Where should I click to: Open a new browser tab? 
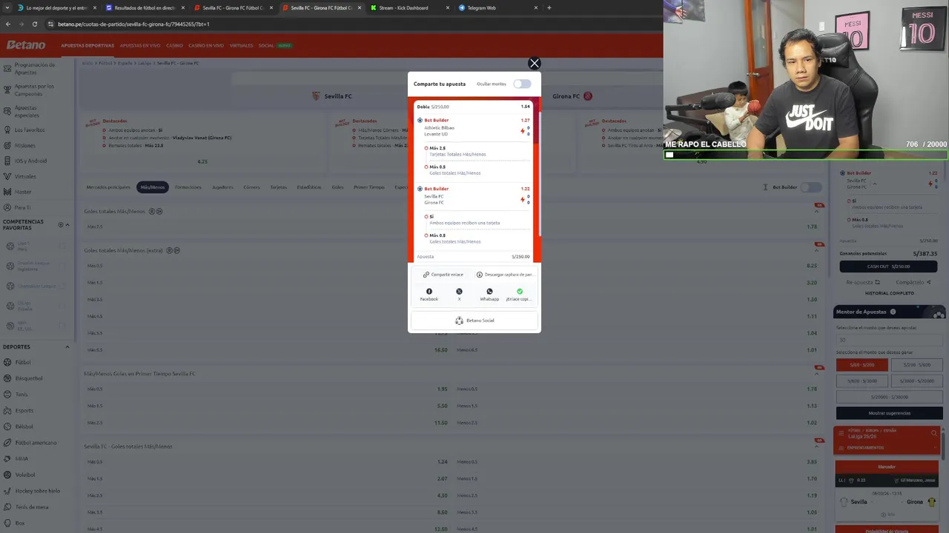click(x=549, y=7)
